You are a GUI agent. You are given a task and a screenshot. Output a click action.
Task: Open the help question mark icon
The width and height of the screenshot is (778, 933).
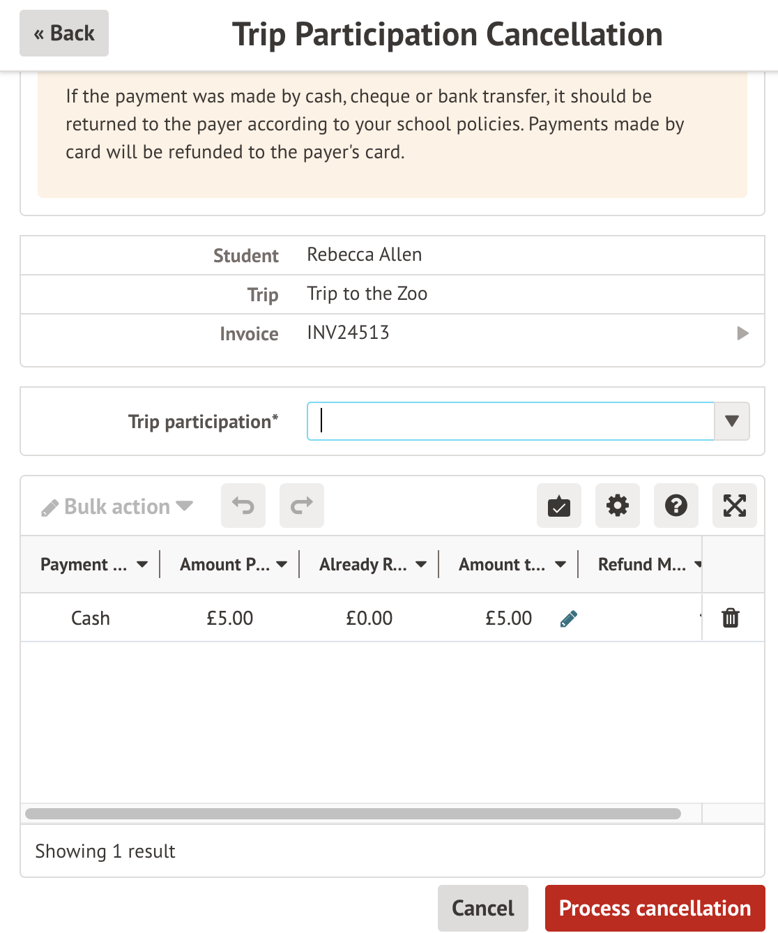click(676, 506)
